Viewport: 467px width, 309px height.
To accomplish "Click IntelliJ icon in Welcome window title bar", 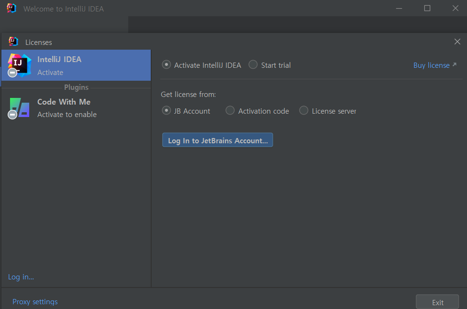I will 11,8.
